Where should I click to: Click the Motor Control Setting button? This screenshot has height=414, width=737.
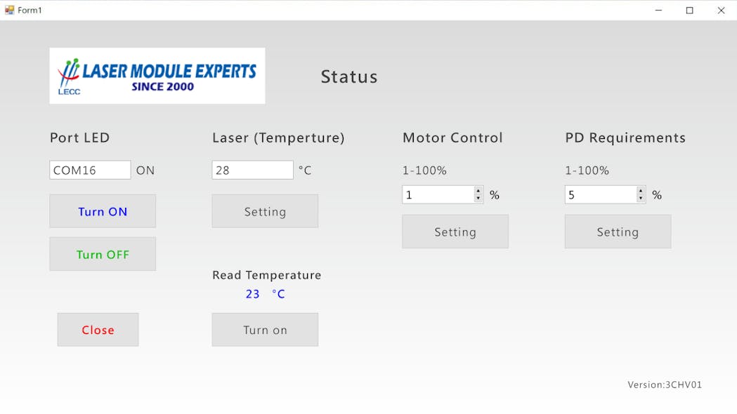point(455,232)
